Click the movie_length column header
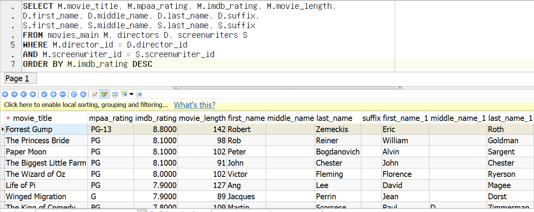The width and height of the screenshot is (534, 212). pyautogui.click(x=202, y=118)
